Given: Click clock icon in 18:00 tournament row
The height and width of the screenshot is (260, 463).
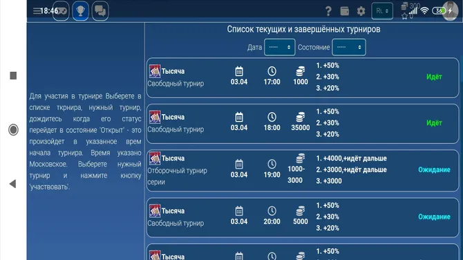Looking at the screenshot, I should 272,118.
